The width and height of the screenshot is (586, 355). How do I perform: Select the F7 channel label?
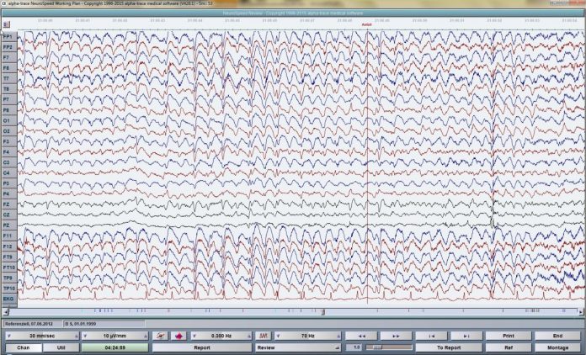(x=9, y=57)
